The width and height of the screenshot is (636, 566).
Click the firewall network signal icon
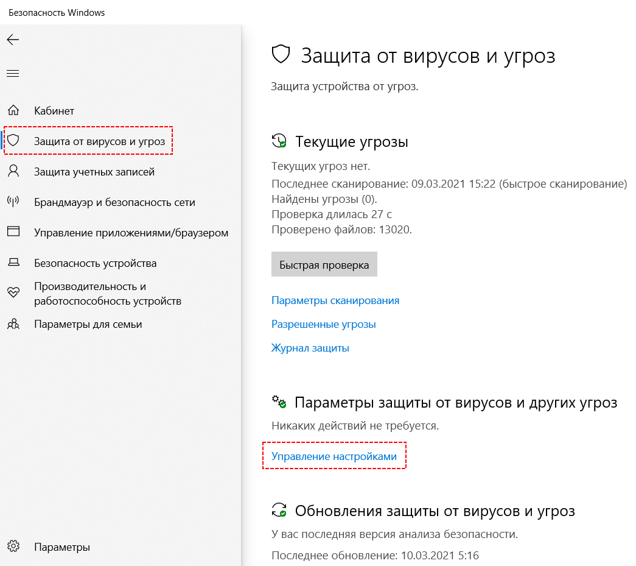tap(13, 202)
